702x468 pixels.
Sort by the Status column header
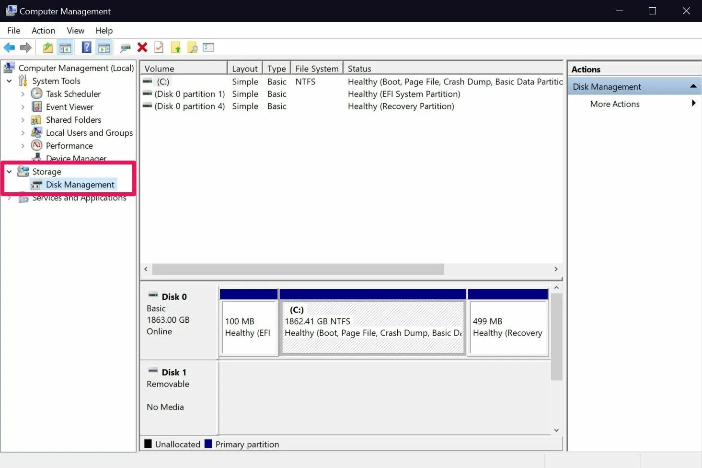[x=453, y=68]
